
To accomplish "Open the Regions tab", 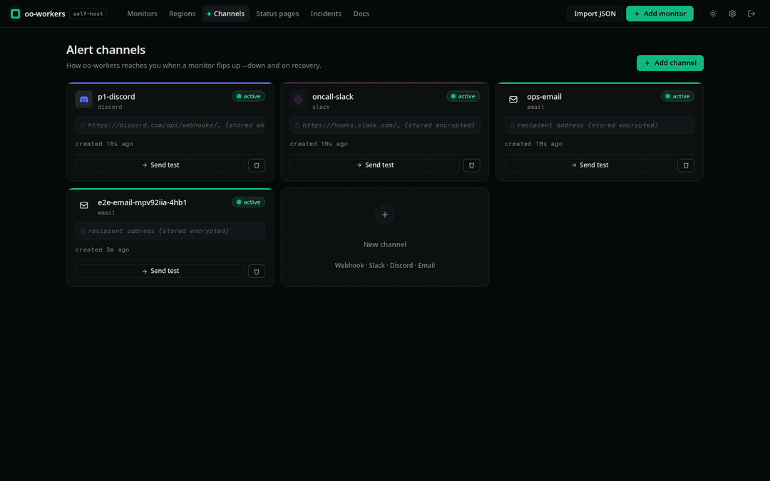I will click(183, 14).
